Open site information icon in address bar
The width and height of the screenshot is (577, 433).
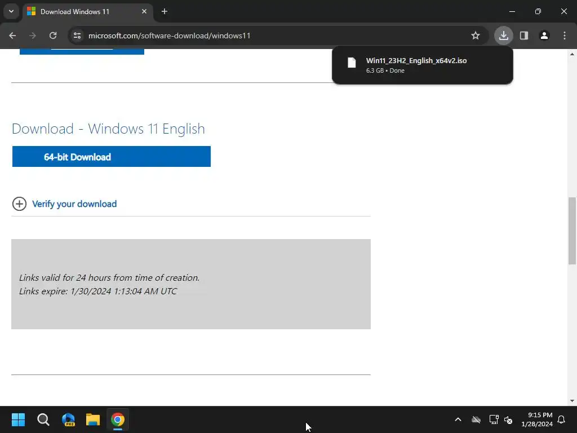[x=77, y=36]
